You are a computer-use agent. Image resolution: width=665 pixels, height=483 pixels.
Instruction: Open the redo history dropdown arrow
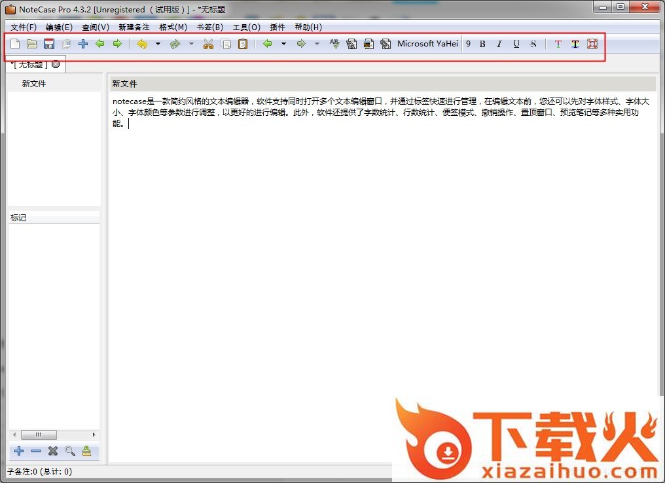click(191, 44)
